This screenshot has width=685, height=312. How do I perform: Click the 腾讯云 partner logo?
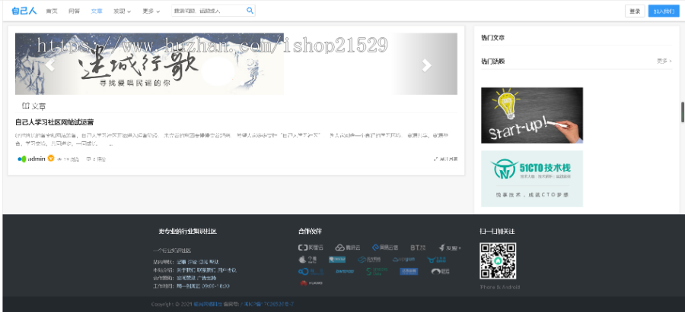point(348,247)
